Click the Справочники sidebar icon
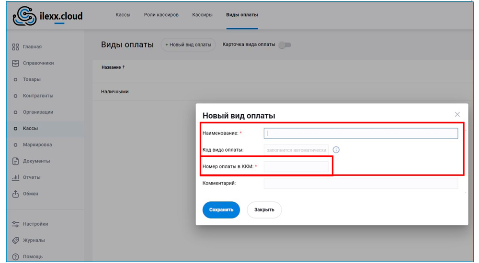Image resolution: width=479 pixels, height=263 pixels. (15, 63)
